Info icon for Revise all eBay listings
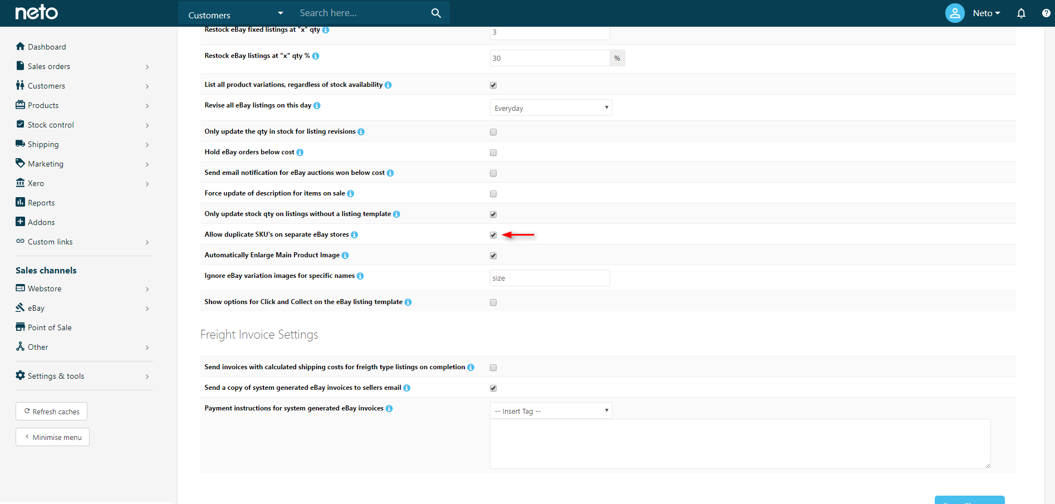 [317, 105]
